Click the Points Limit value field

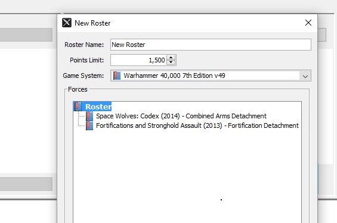[x=138, y=60]
